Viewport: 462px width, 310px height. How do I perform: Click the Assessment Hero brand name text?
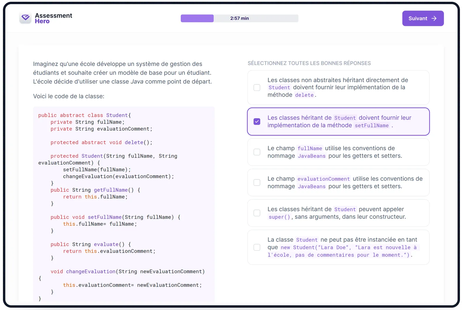pos(53,18)
